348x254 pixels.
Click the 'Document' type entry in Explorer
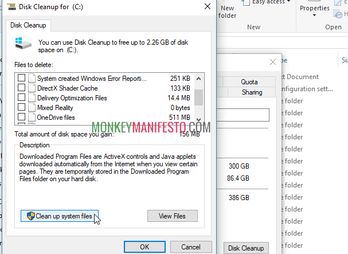click(300, 77)
